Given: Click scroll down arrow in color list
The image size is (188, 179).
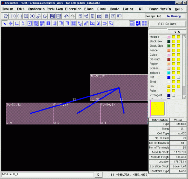Looking at the screenshot, I should click(x=184, y=97).
